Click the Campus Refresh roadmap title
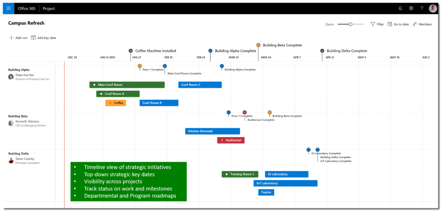 26,23
